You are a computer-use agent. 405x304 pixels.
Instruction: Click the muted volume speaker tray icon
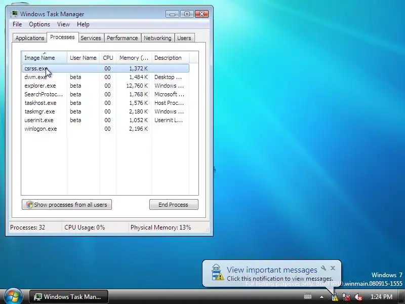[x=358, y=297]
